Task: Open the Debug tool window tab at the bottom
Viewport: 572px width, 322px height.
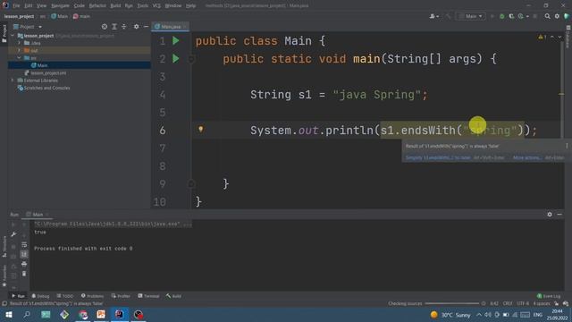Action: pos(40,296)
